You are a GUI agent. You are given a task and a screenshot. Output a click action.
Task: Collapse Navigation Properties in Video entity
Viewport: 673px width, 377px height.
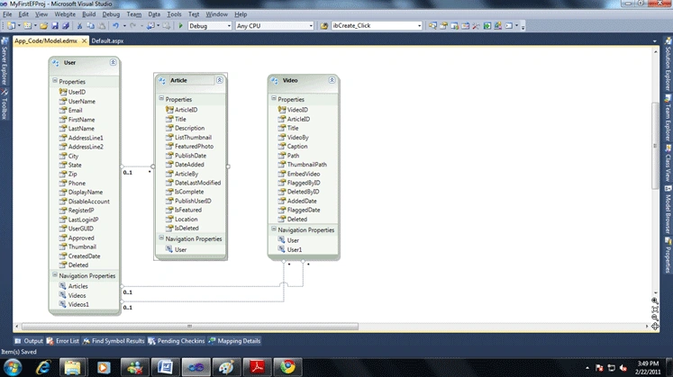coord(274,229)
